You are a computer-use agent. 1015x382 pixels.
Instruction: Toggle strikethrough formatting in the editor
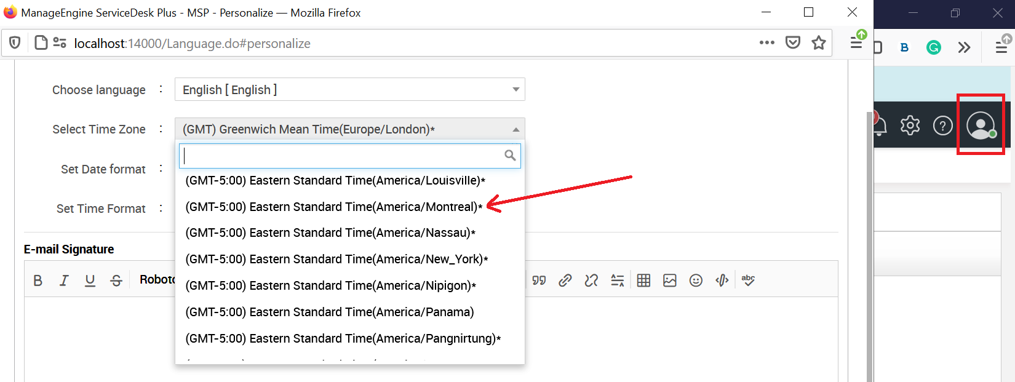click(x=116, y=281)
